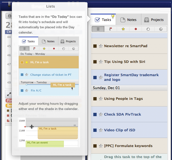Check off Using People in Tags task
Screen dimensions: 172x160
pos(95,99)
